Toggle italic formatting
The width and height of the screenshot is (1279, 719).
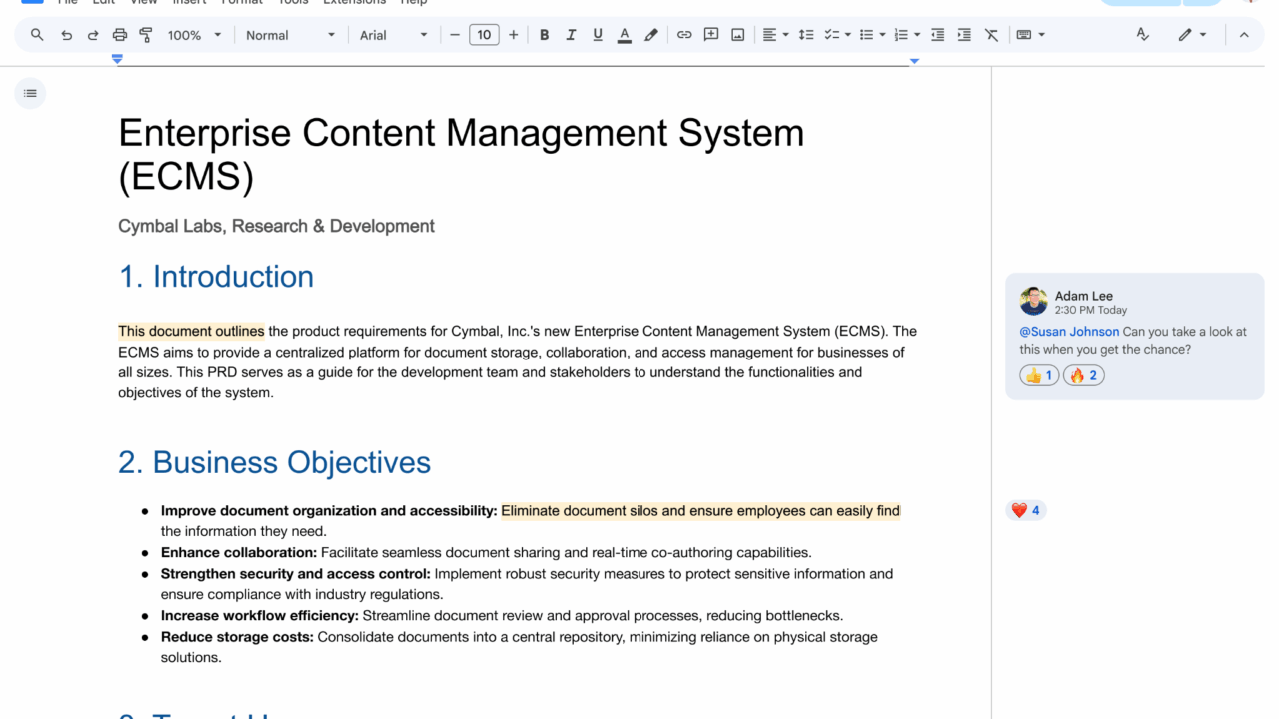[571, 35]
